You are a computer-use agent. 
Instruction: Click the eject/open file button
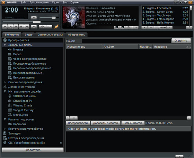[x=34, y=27]
